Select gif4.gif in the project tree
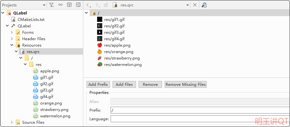290x127 pixels. point(47,97)
